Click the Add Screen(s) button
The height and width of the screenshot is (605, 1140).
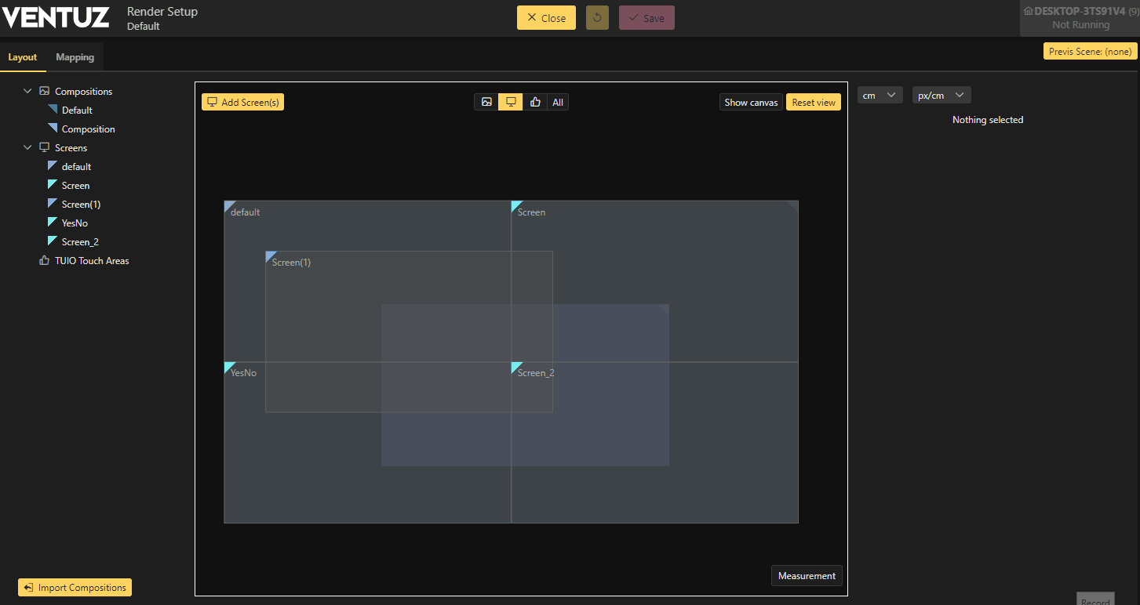242,102
